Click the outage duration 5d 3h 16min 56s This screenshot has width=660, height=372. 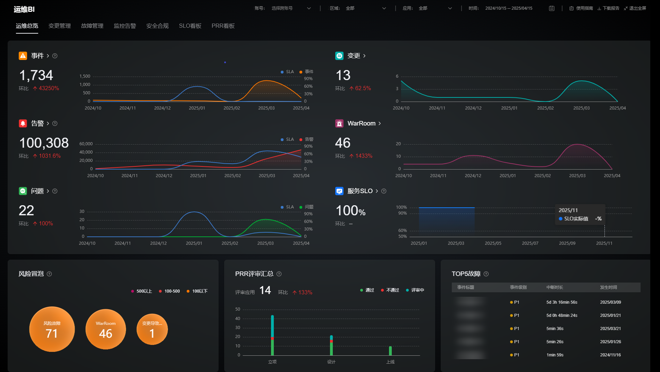(x=562, y=302)
